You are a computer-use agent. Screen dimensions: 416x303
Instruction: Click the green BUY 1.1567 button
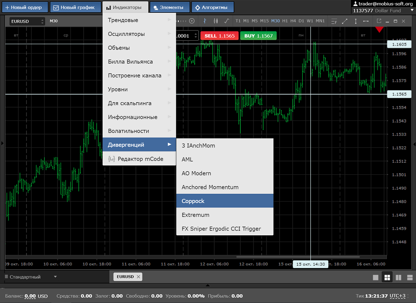[x=258, y=36]
